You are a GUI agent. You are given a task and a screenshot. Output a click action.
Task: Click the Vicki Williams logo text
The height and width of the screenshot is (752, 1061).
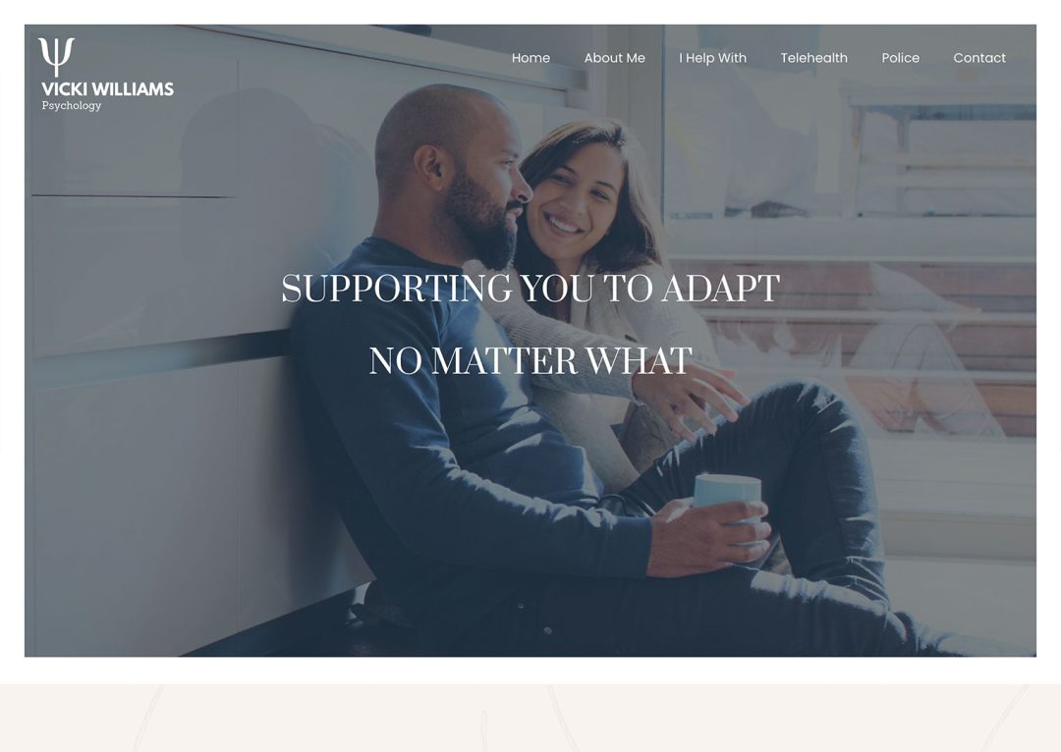pyautogui.click(x=108, y=89)
